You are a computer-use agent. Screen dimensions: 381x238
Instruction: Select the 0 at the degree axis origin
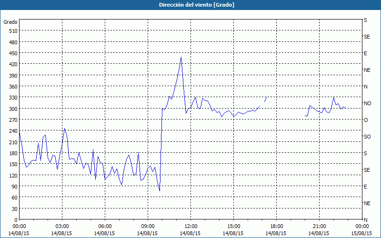[x=16, y=220]
